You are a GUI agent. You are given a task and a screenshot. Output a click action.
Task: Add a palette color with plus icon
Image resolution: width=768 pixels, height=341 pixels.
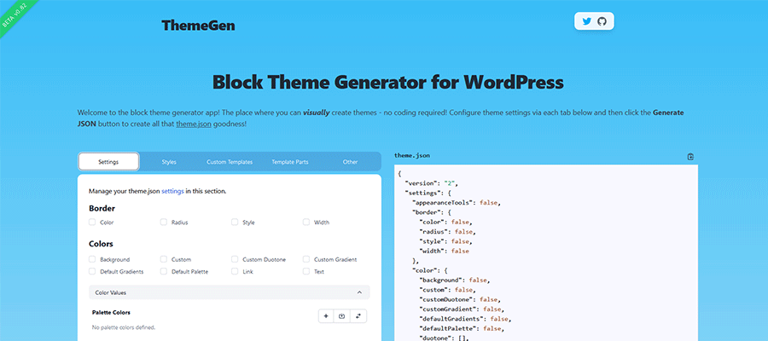tap(326, 315)
